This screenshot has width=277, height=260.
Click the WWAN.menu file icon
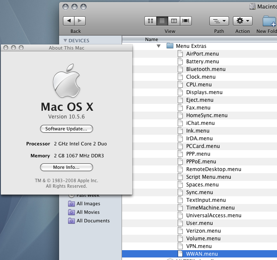click(180, 254)
